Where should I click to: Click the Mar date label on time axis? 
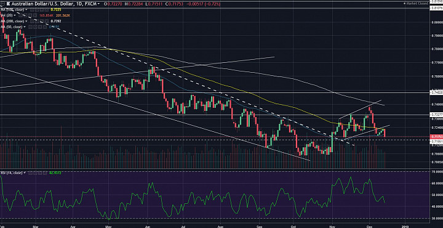tap(35, 226)
